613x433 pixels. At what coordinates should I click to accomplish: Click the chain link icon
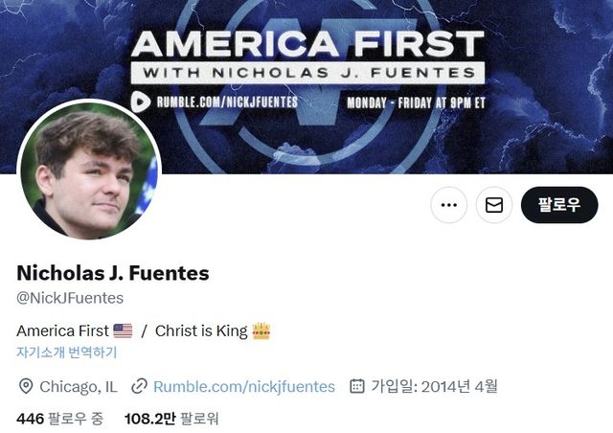click(x=140, y=386)
